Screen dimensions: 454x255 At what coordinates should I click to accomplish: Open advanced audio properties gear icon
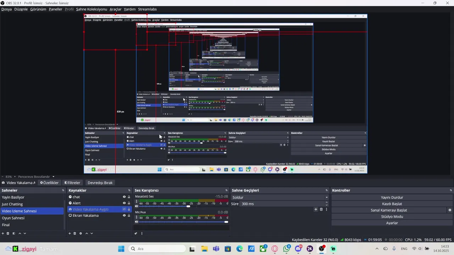[136, 233]
